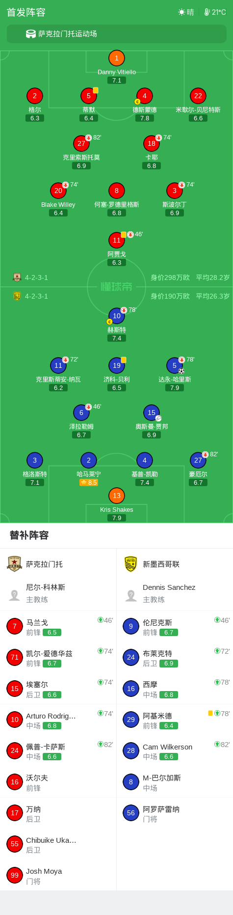The image size is (233, 915).
Task: Tap the 4-2-3-1 formation of the home team
Action: point(36,277)
